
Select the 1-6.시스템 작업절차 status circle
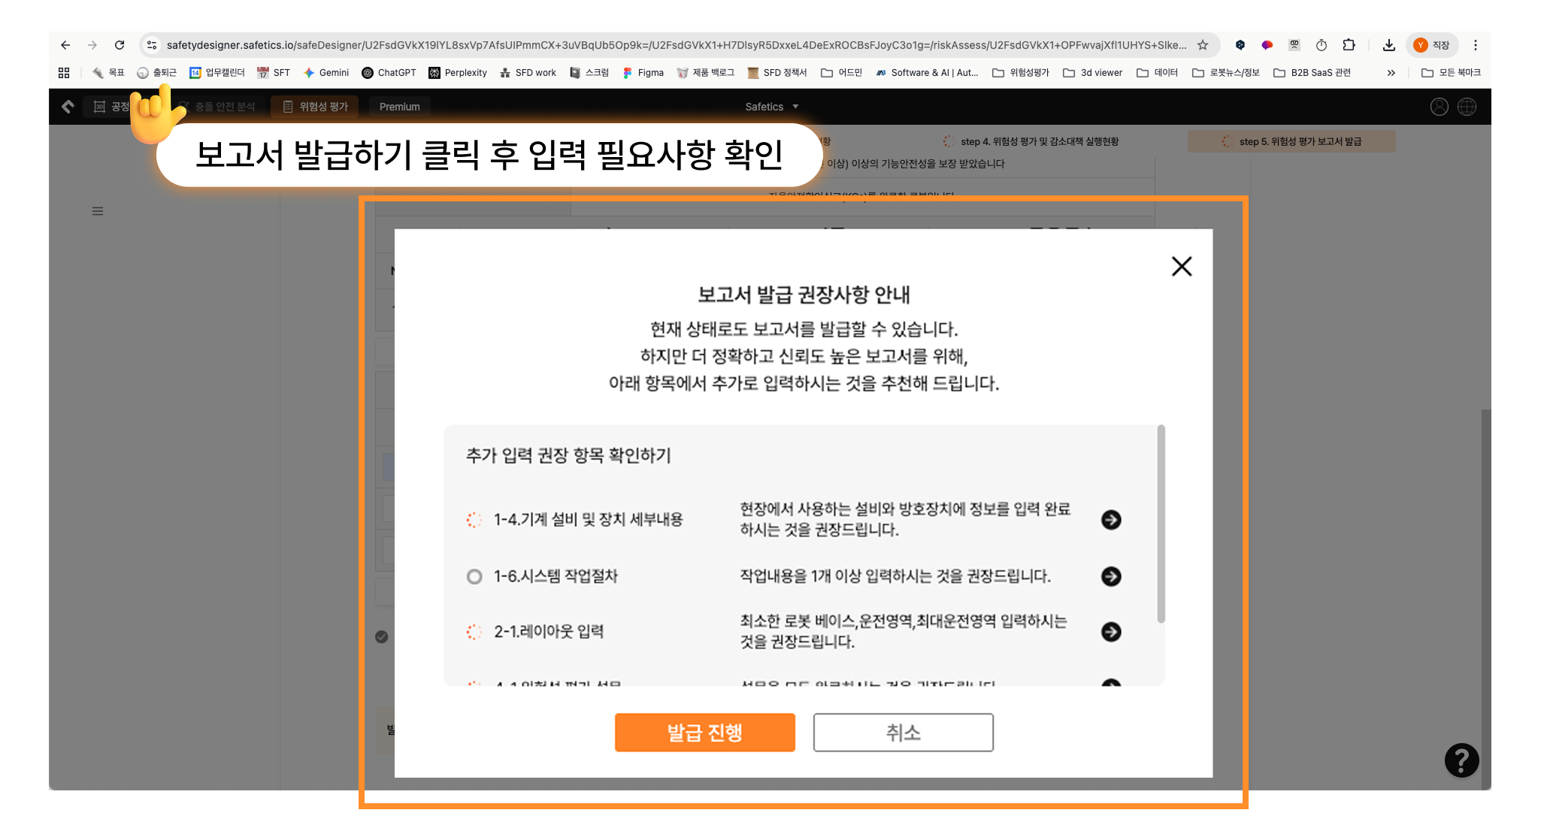coord(474,576)
